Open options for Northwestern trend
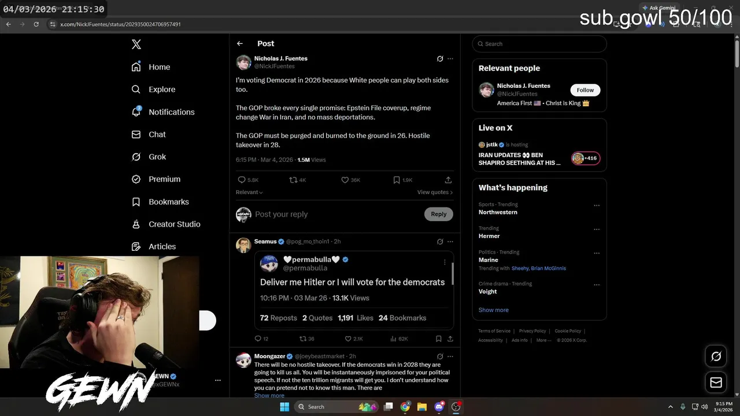 (x=597, y=205)
